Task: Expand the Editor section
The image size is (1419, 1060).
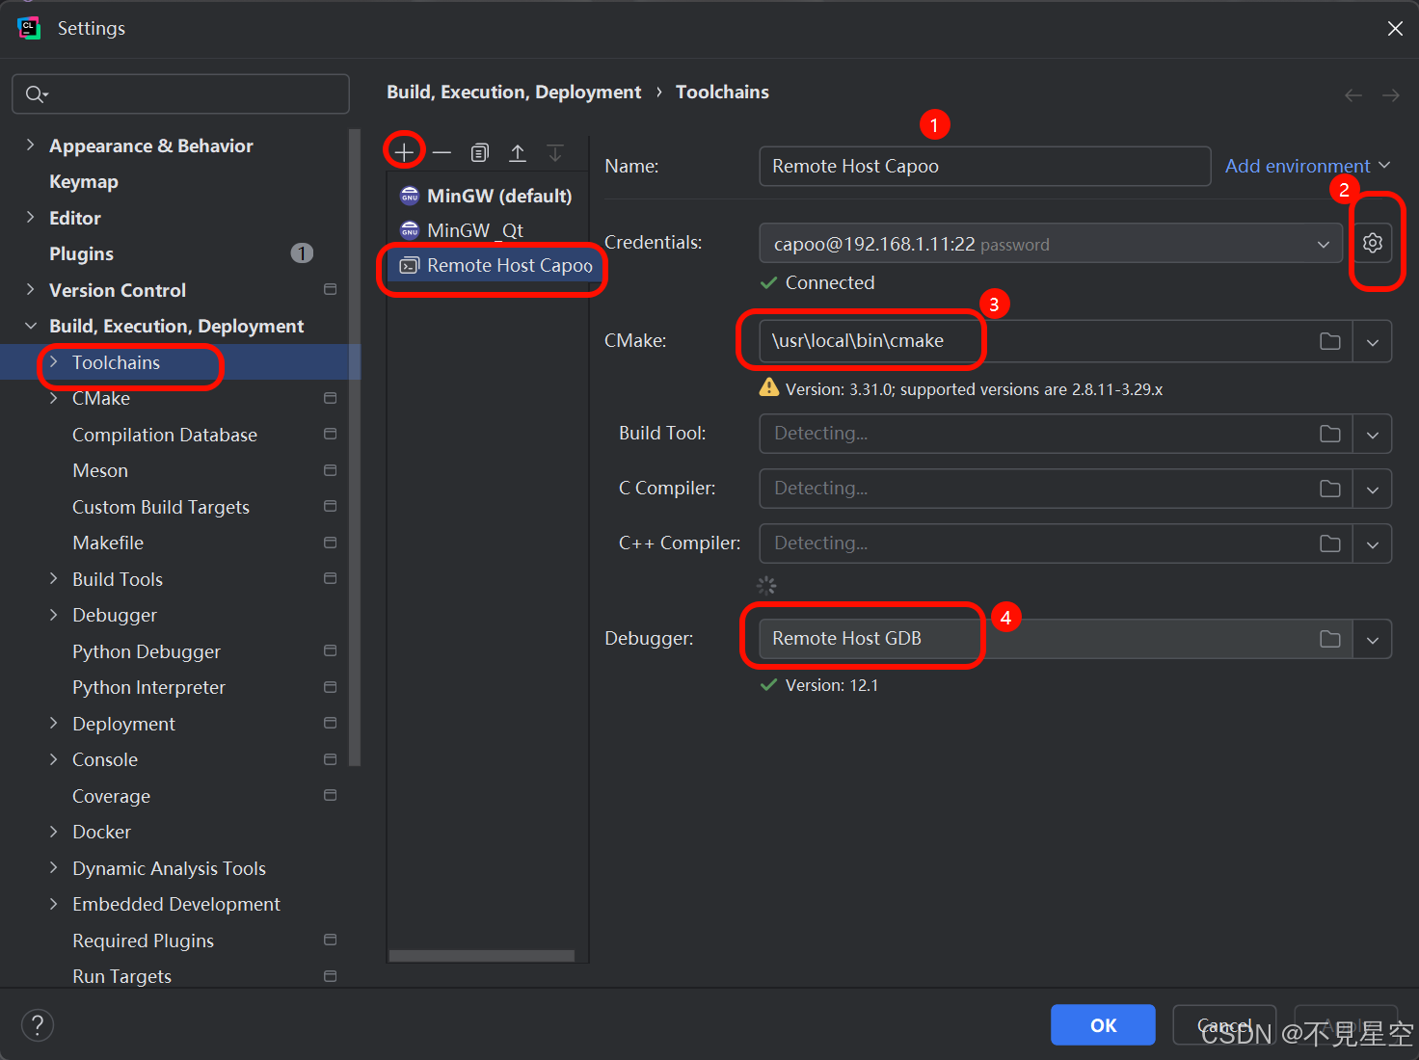Action: pos(30,217)
